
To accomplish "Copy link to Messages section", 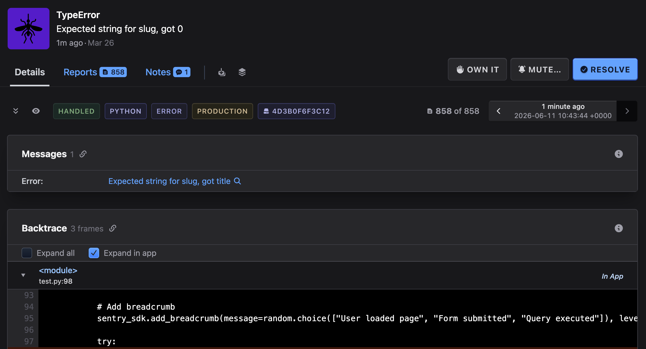I will [83, 154].
